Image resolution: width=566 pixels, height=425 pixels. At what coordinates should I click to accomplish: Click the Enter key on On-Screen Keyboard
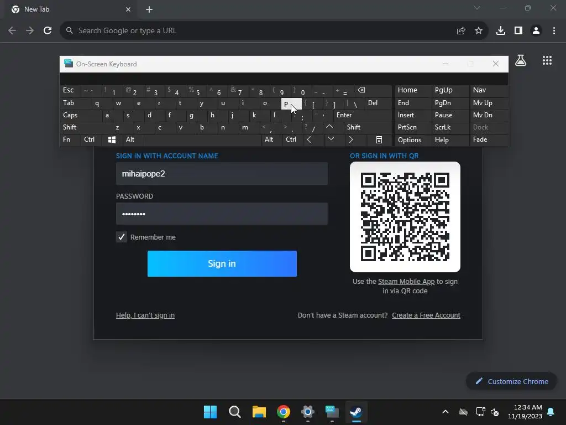pyautogui.click(x=363, y=115)
